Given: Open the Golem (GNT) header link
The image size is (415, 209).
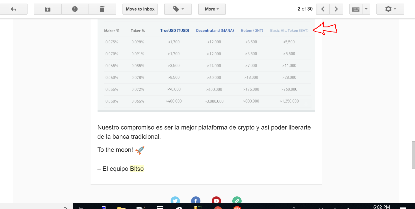Looking at the screenshot, I should 252,31.
